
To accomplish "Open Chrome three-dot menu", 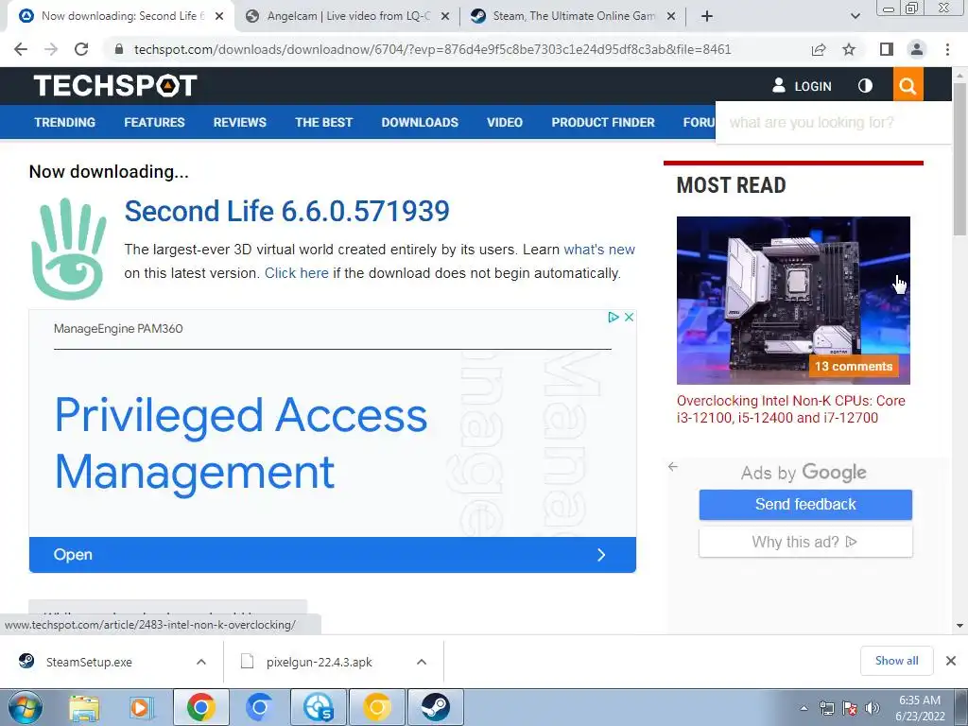I will click(947, 49).
